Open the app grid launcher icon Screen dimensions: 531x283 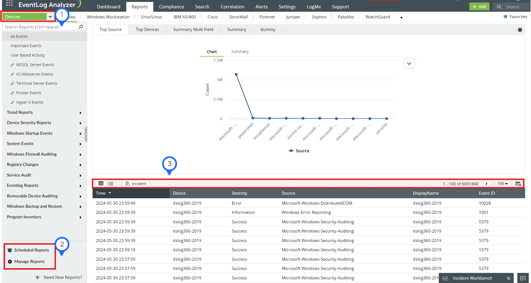(9, 3)
